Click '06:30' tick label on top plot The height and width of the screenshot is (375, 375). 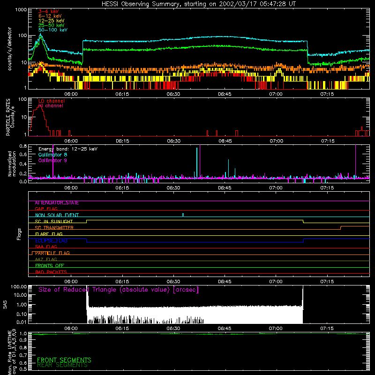(173, 94)
